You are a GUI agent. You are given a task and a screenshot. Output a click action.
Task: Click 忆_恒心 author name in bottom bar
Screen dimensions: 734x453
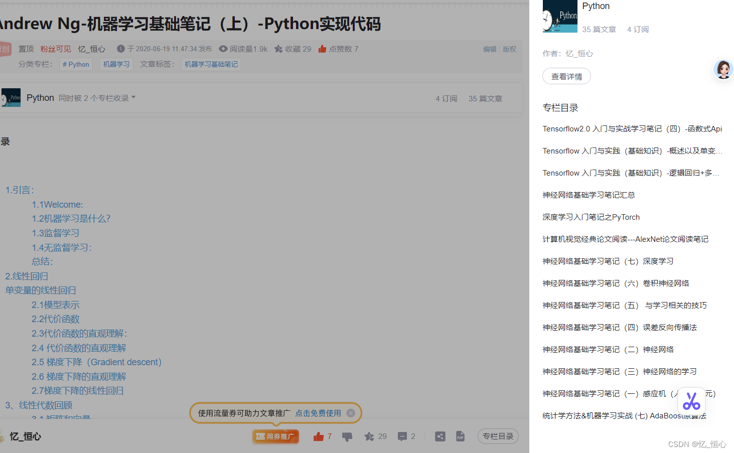click(x=25, y=436)
